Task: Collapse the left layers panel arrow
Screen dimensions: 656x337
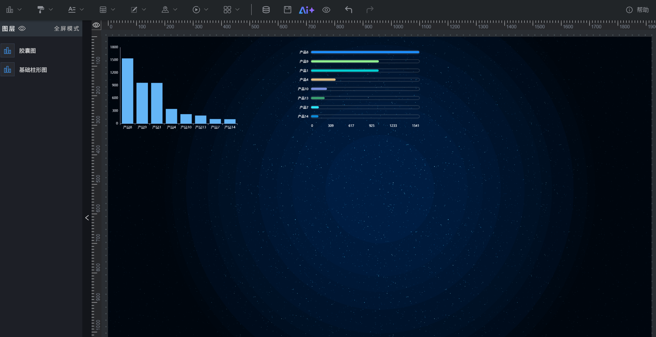Action: pyautogui.click(x=87, y=218)
